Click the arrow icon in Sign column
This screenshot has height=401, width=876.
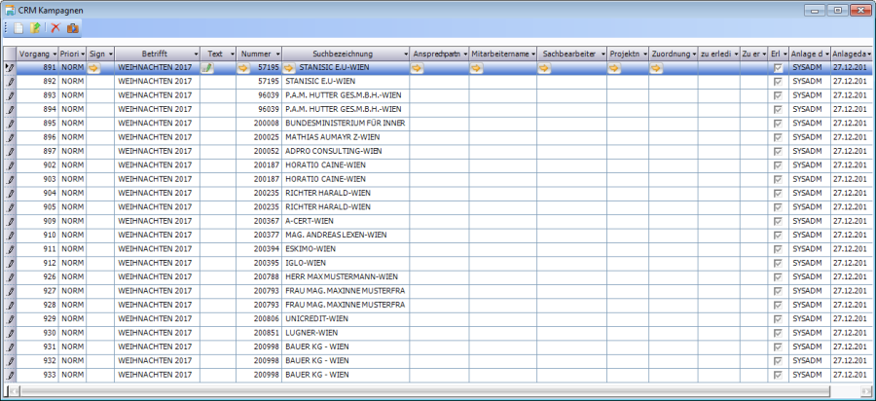click(94, 68)
